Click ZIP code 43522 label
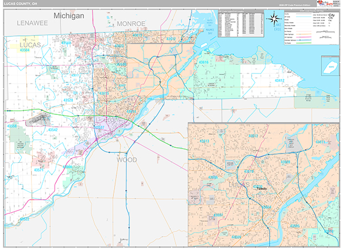Image resolution: width=342 pixels, height=248 pixels. pyautogui.click(x=24, y=219)
